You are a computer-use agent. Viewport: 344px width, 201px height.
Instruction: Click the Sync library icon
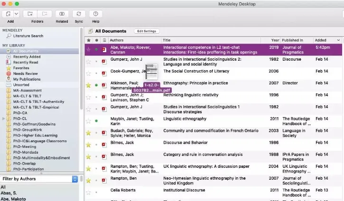(79, 14)
